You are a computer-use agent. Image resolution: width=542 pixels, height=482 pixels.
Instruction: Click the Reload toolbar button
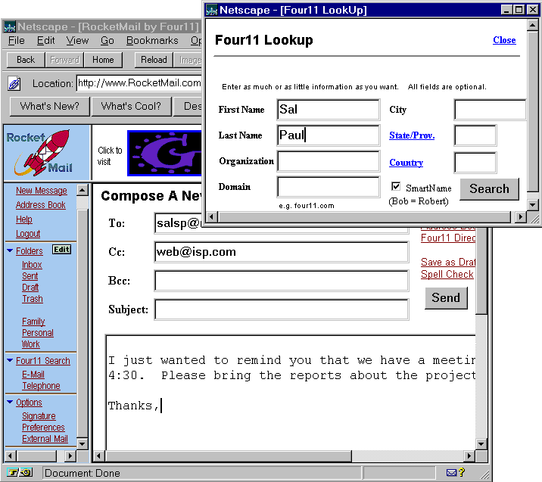tap(154, 60)
